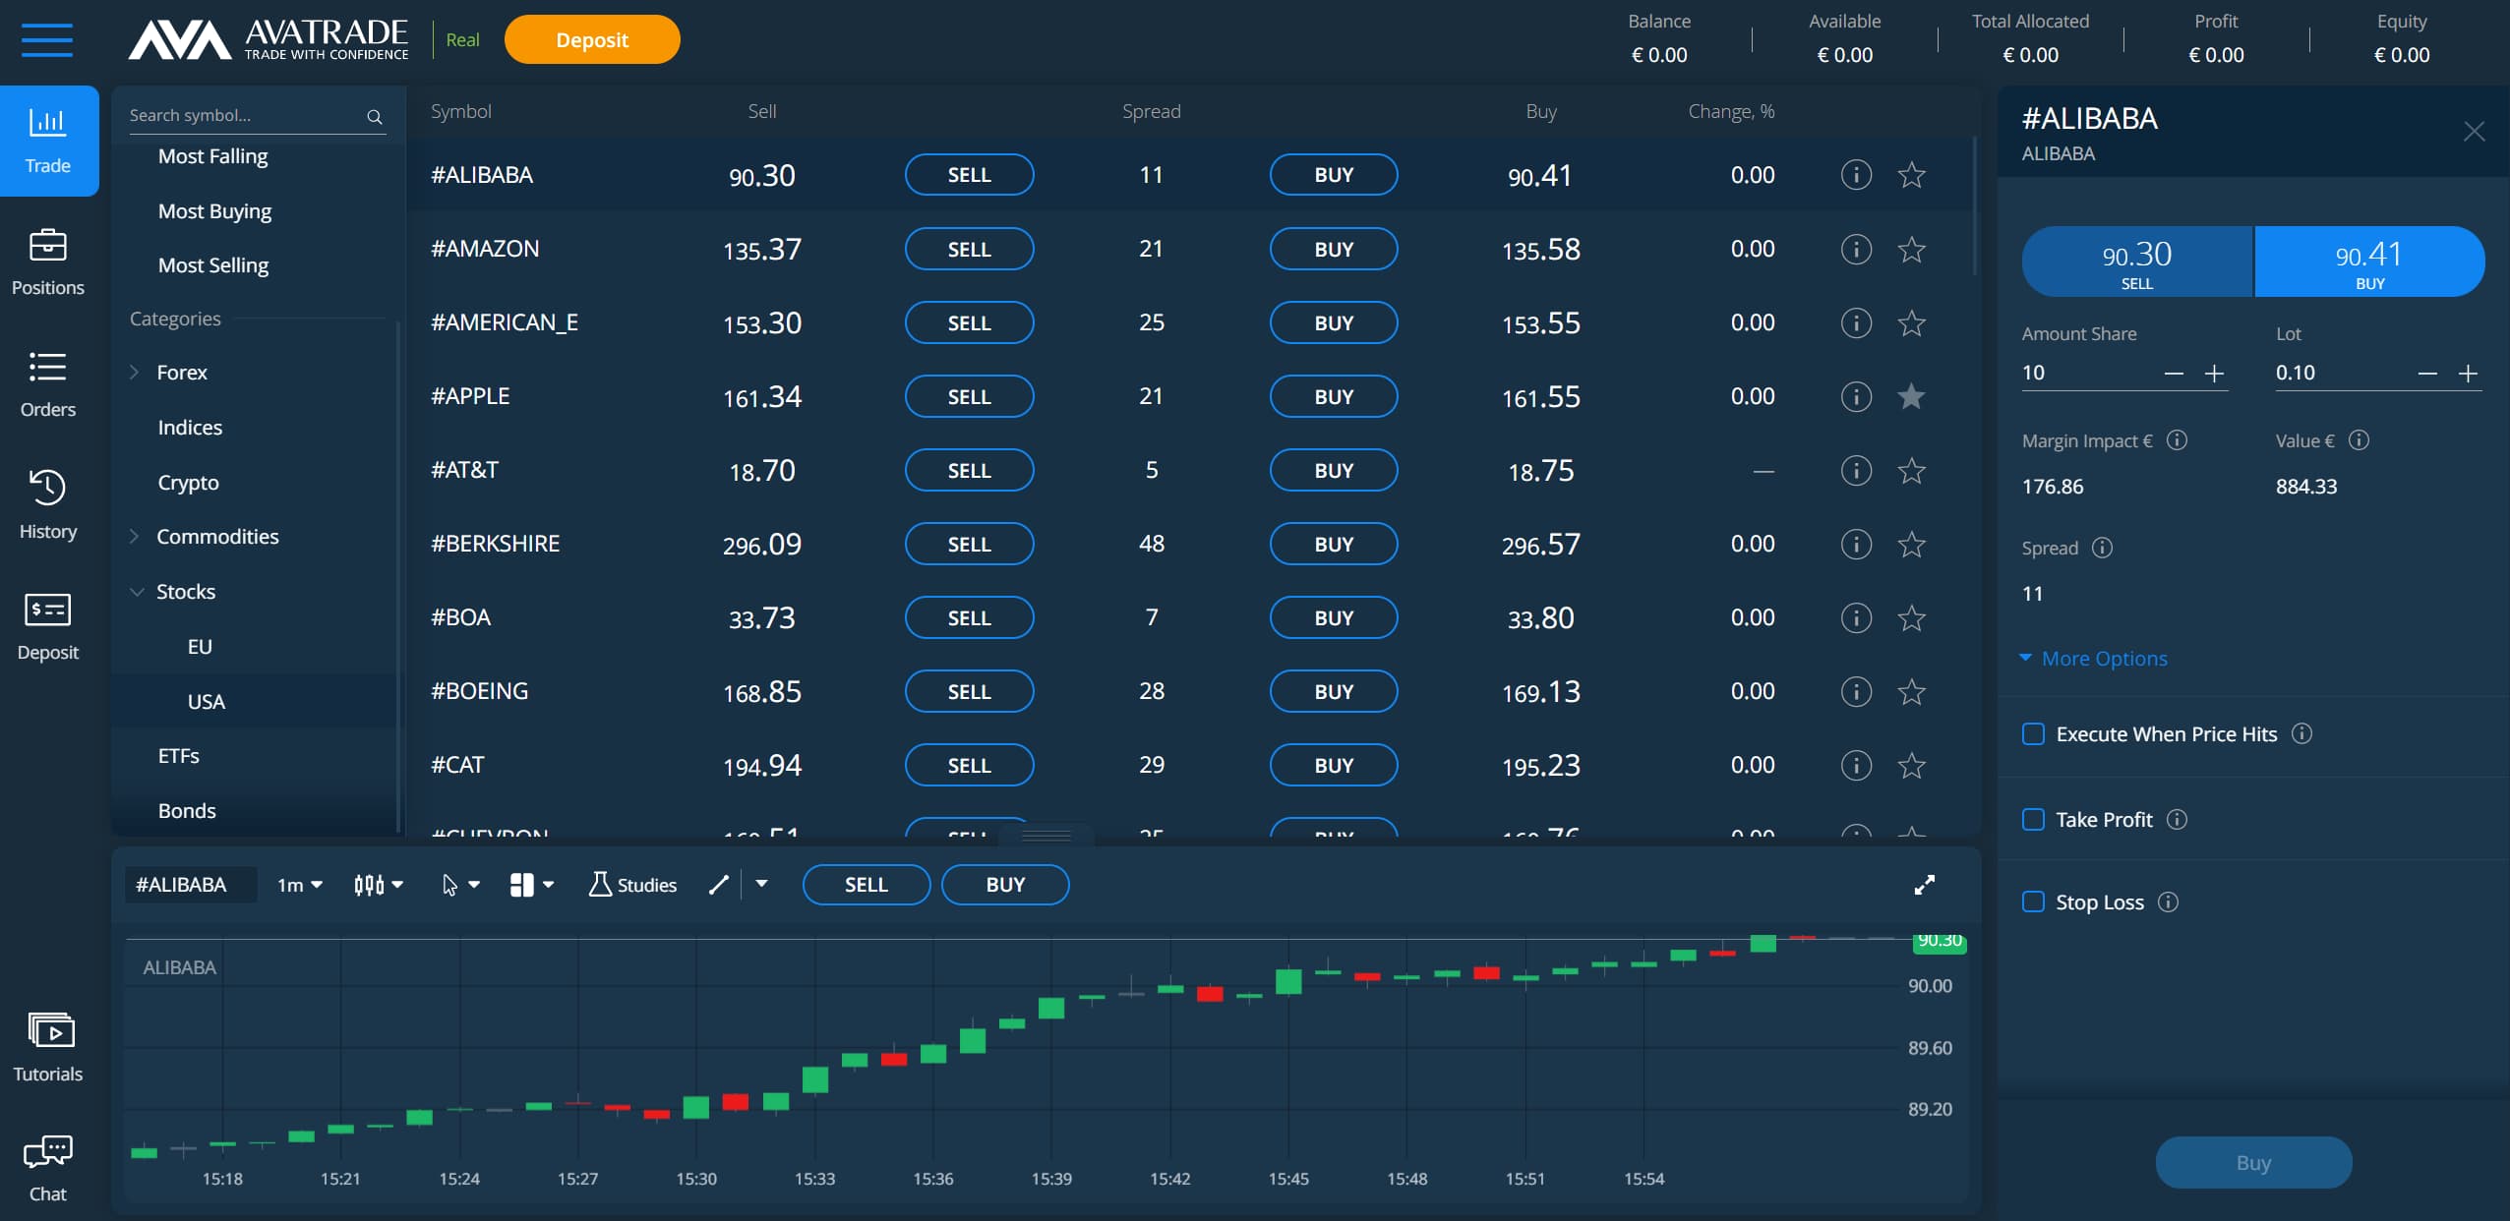Screen dimensions: 2510x1221
Task: Increase Amount Share with plus
Action: click(x=2214, y=374)
